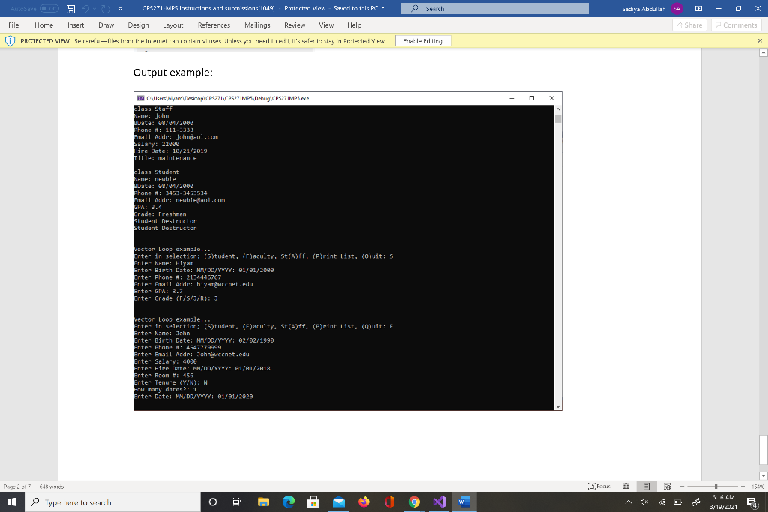This screenshot has width=768, height=512.
Task: Select Print Layout view icon
Action: [646, 486]
